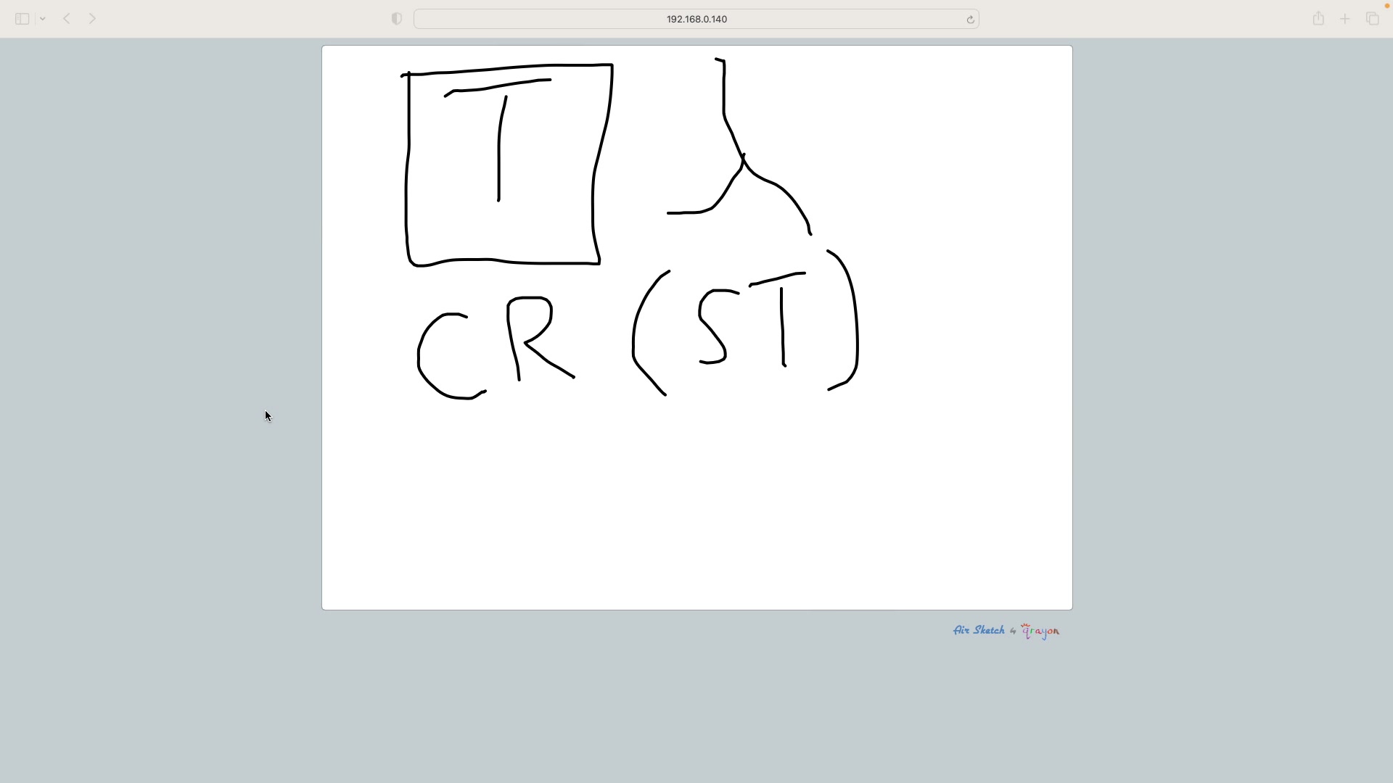Open the Air Sketch link
Viewport: 1393px width, 783px height.
pyautogui.click(x=979, y=630)
